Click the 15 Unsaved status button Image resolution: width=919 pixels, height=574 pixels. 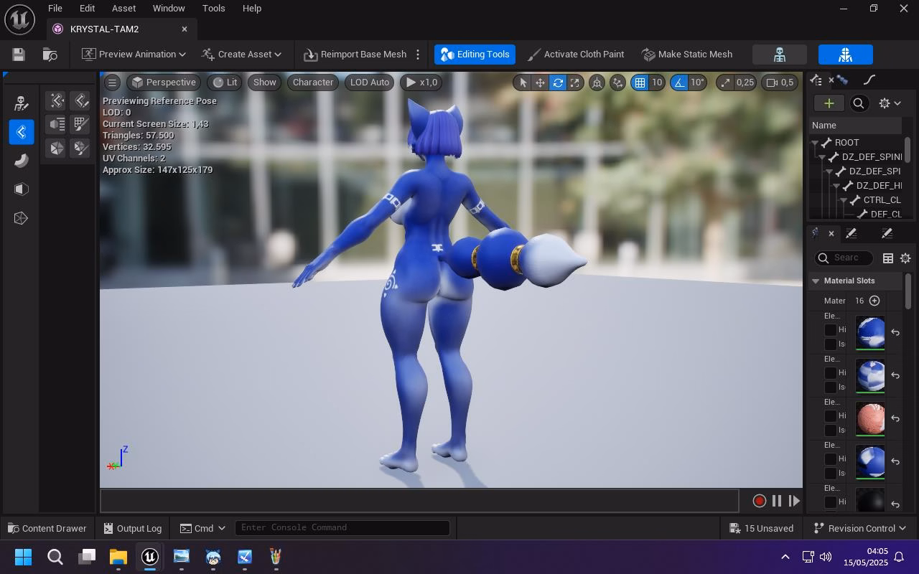762,528
